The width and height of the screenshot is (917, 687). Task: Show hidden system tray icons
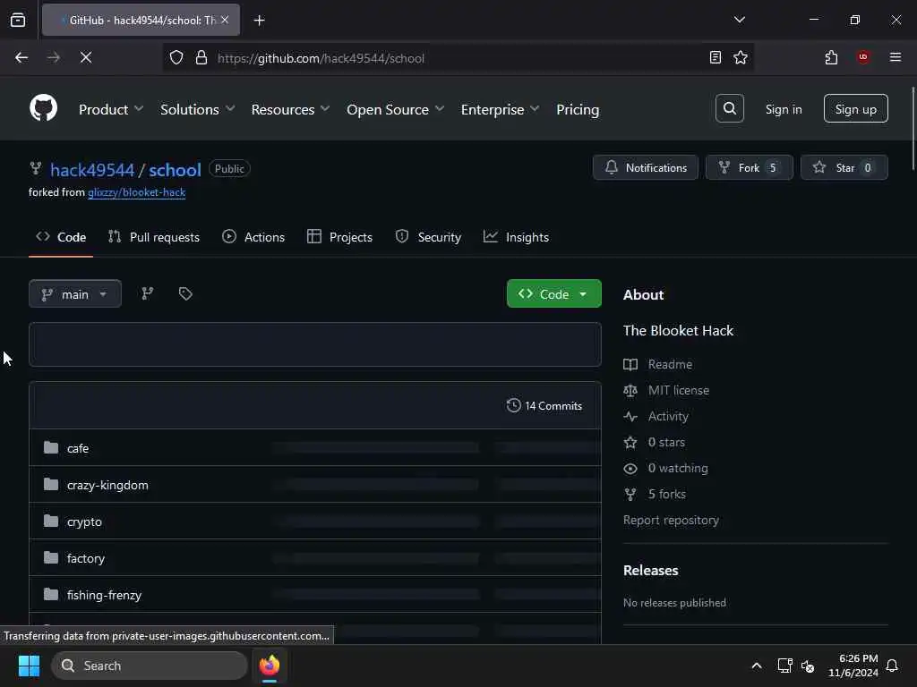756,666
